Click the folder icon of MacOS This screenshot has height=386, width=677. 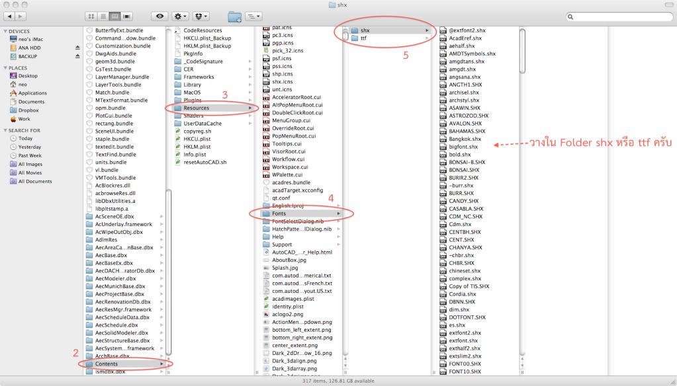[x=177, y=93]
